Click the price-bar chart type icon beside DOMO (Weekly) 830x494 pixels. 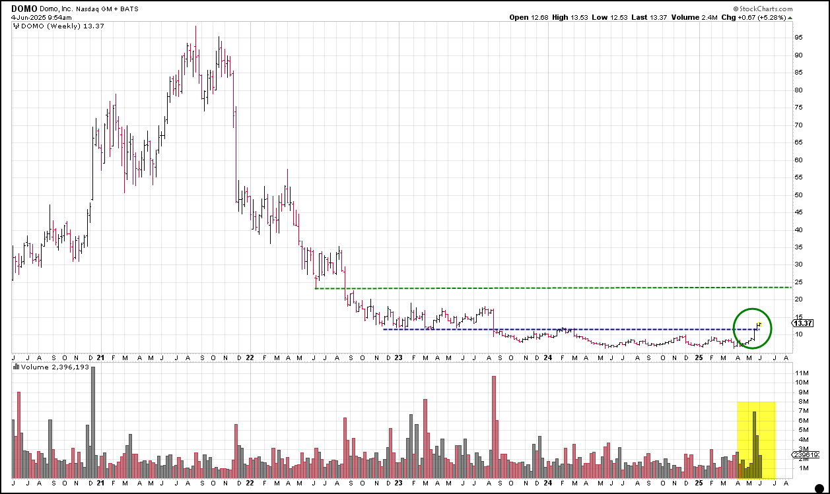point(17,26)
